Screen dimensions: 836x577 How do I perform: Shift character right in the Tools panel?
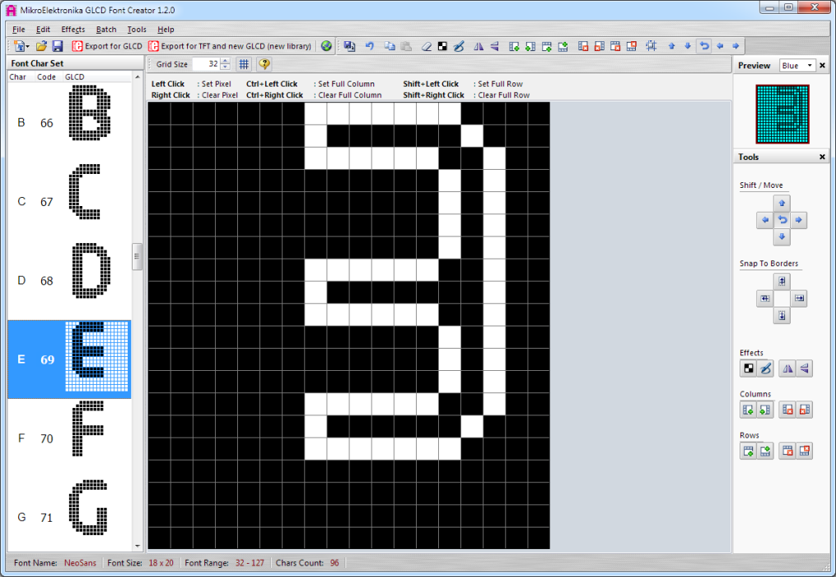(799, 220)
